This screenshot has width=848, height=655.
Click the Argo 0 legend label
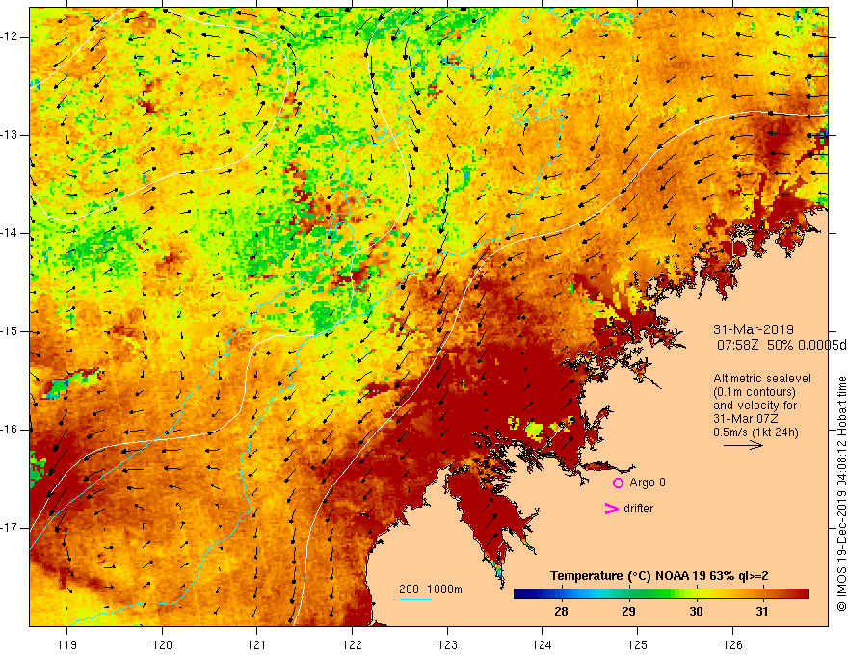coord(648,483)
